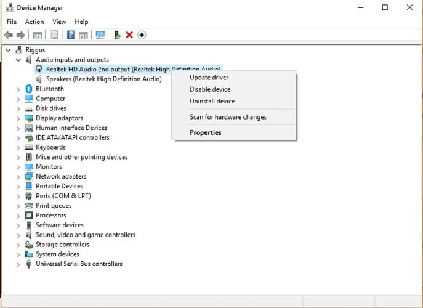Select the Monitors label
Image resolution: width=423 pixels, height=308 pixels.
pos(49,166)
